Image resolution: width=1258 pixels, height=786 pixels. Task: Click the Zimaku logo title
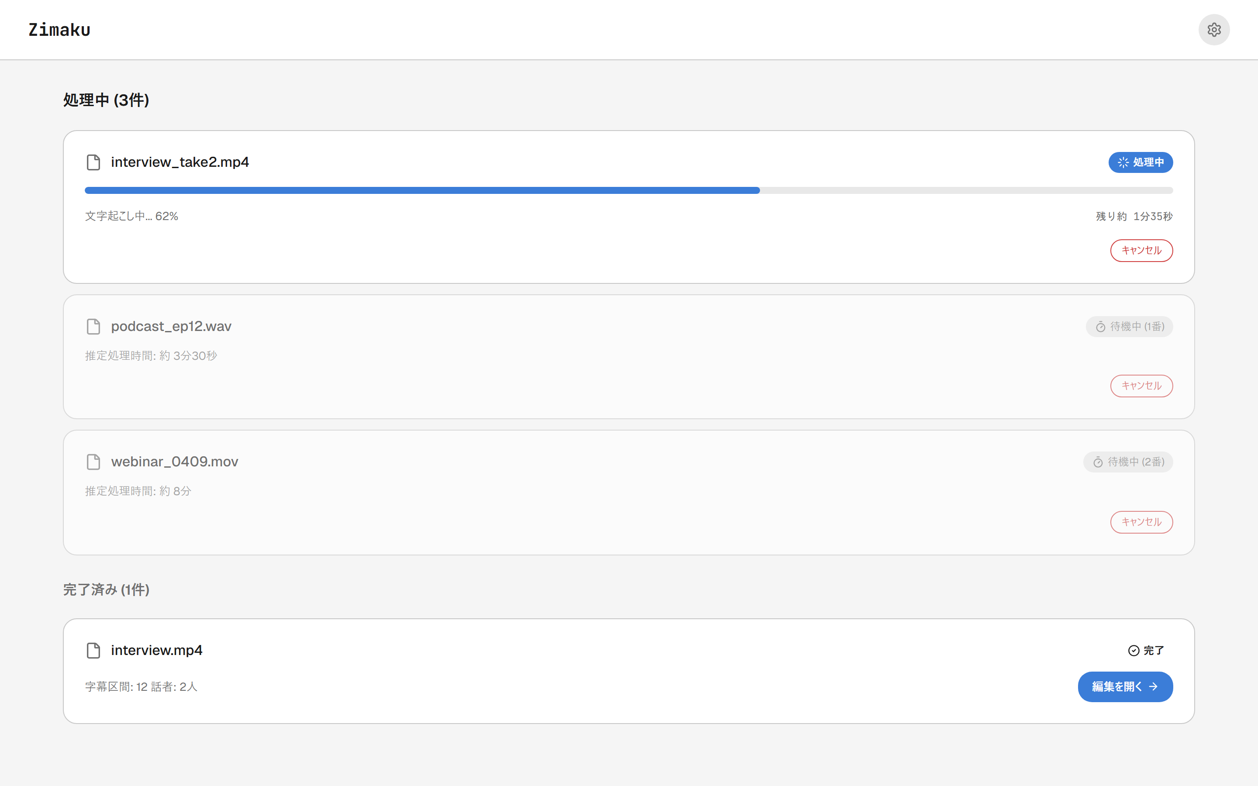pos(59,30)
